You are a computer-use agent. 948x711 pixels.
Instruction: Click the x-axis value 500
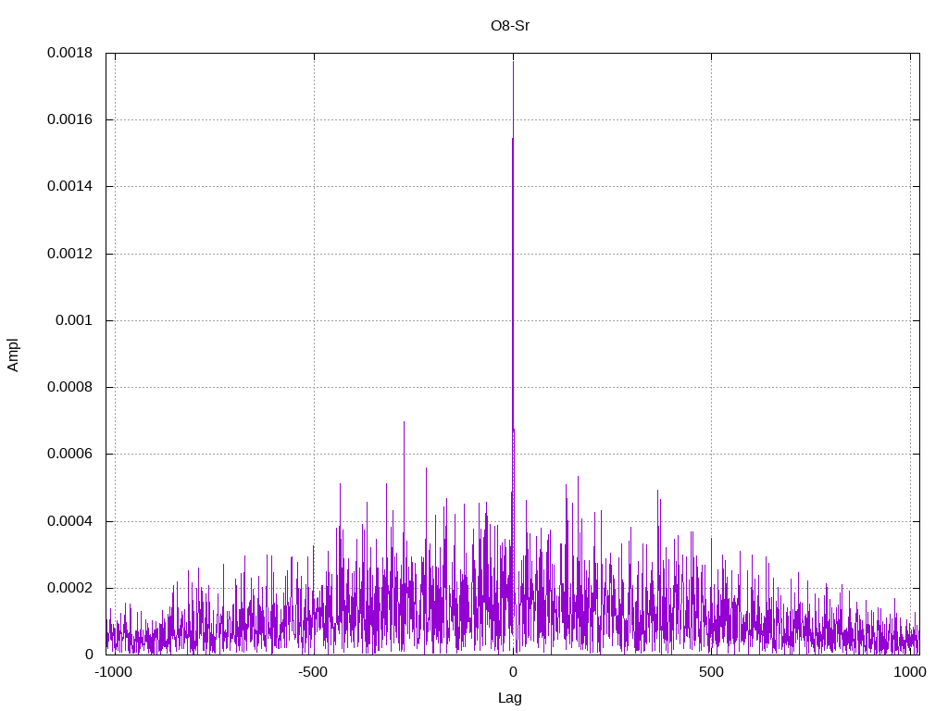[711, 672]
